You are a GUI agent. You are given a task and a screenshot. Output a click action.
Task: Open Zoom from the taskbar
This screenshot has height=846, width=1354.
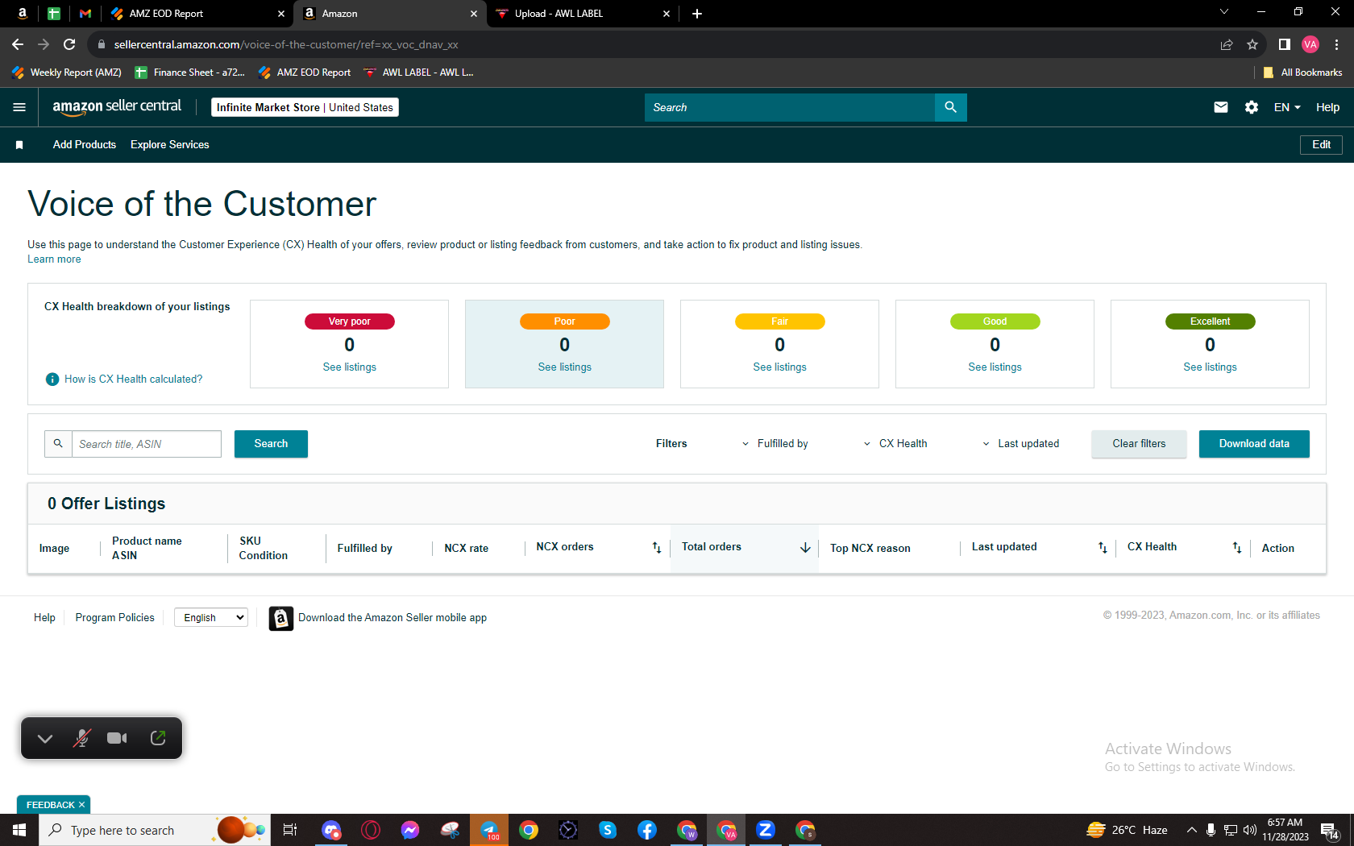point(766,830)
